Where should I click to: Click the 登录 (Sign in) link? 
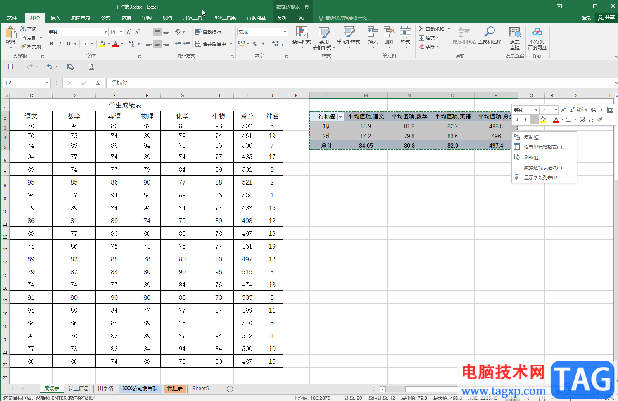pyautogui.click(x=586, y=18)
